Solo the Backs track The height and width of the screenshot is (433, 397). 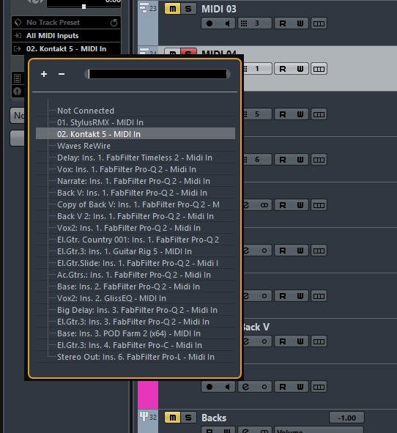188,418
